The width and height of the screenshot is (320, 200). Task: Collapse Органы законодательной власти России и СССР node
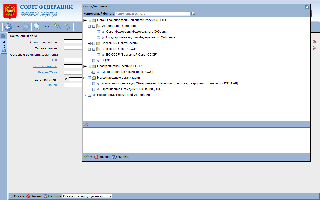point(85,20)
